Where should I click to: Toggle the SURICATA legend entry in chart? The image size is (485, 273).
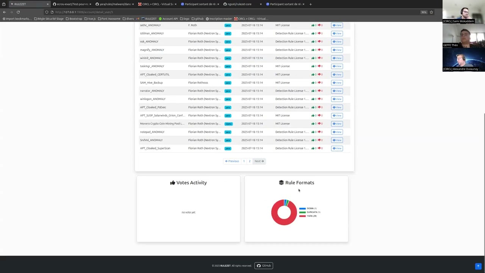tap(310, 212)
